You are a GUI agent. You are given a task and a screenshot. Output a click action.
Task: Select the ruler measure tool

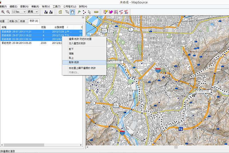pyautogui.click(x=96, y=12)
